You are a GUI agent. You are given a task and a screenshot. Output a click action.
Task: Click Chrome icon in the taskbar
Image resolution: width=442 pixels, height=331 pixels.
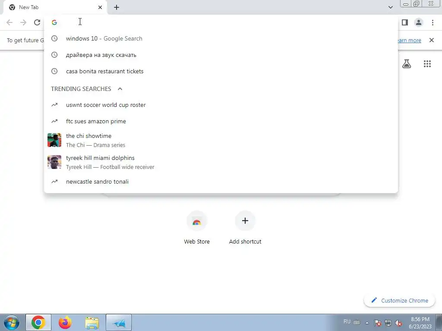38,322
